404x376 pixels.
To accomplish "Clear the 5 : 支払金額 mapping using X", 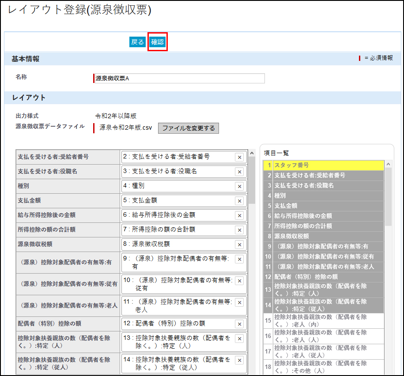I will (x=239, y=201).
